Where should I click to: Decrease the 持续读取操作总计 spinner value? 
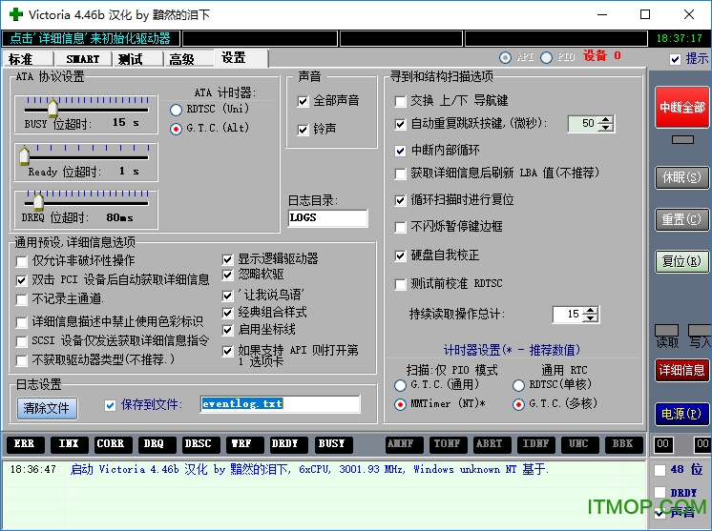(x=592, y=318)
